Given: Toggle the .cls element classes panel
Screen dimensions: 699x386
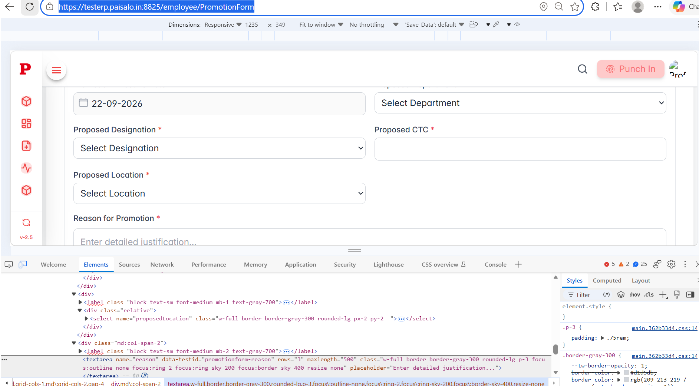Looking at the screenshot, I should click(649, 295).
